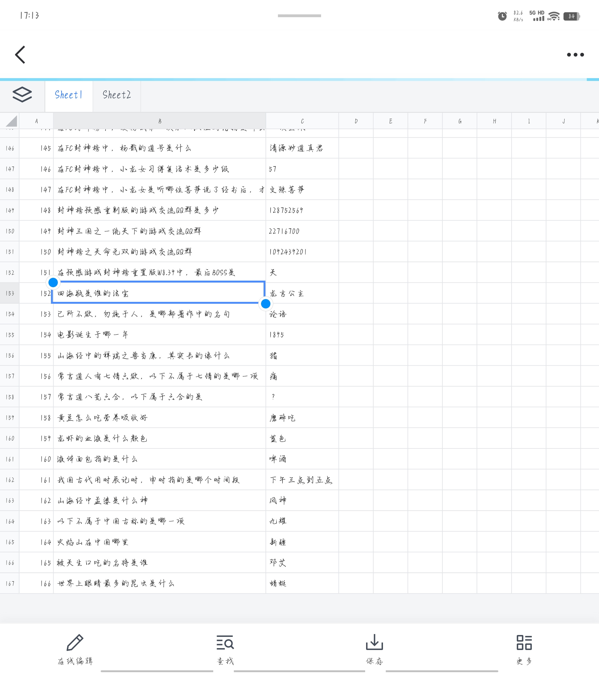Viewport: 599px width, 675px height.
Task: Open the more grid icon
Action: [x=524, y=642]
